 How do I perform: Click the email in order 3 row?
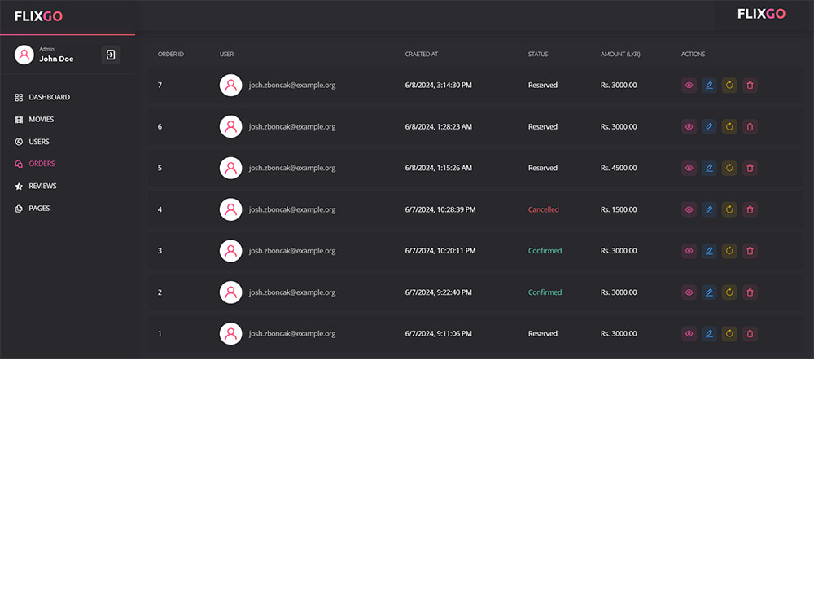[292, 251]
